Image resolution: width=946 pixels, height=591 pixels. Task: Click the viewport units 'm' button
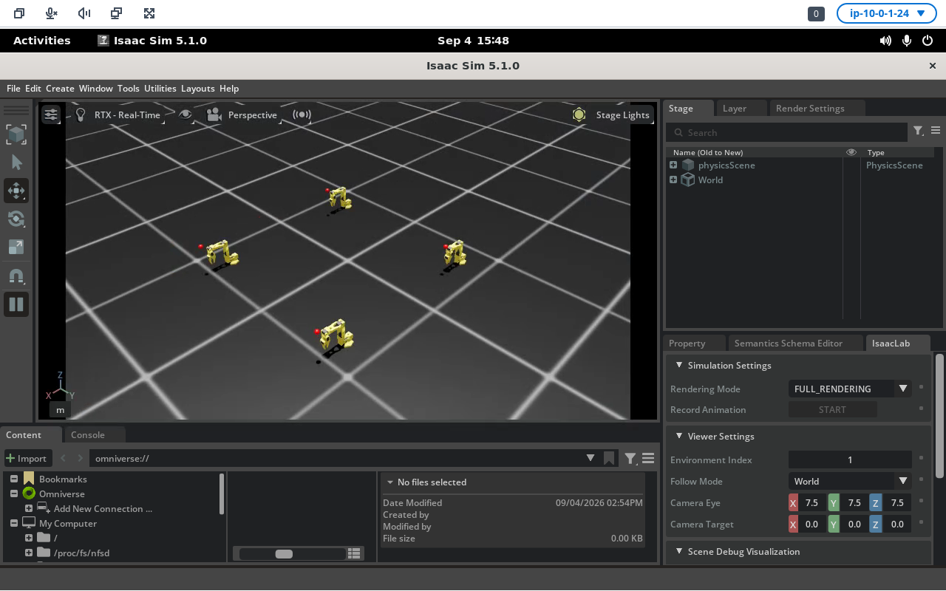pyautogui.click(x=61, y=410)
